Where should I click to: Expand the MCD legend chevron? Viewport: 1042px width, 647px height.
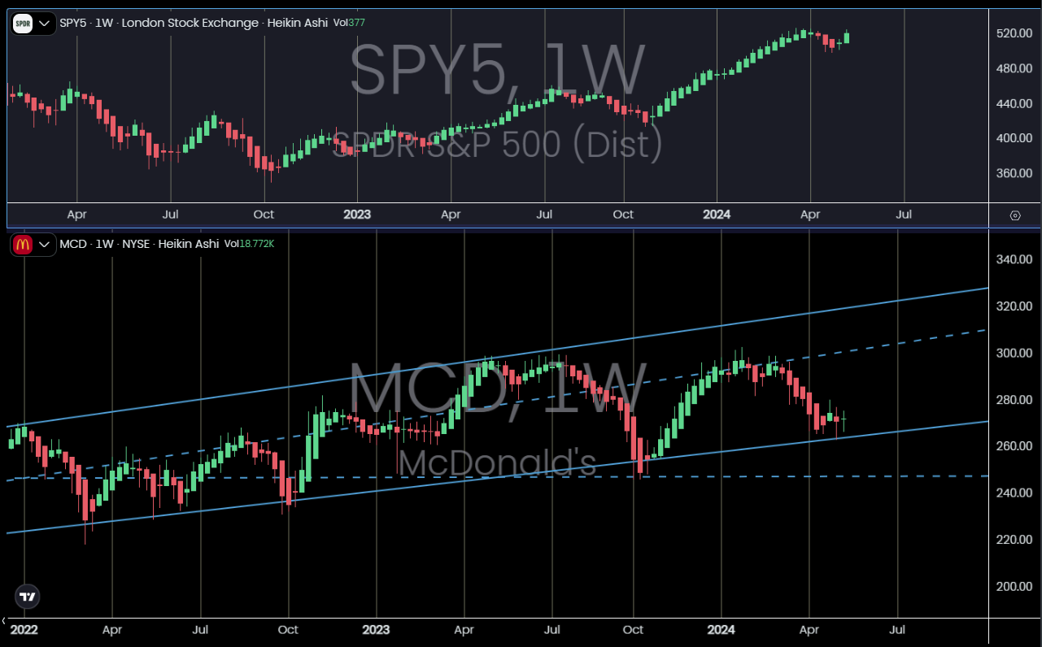tap(45, 244)
